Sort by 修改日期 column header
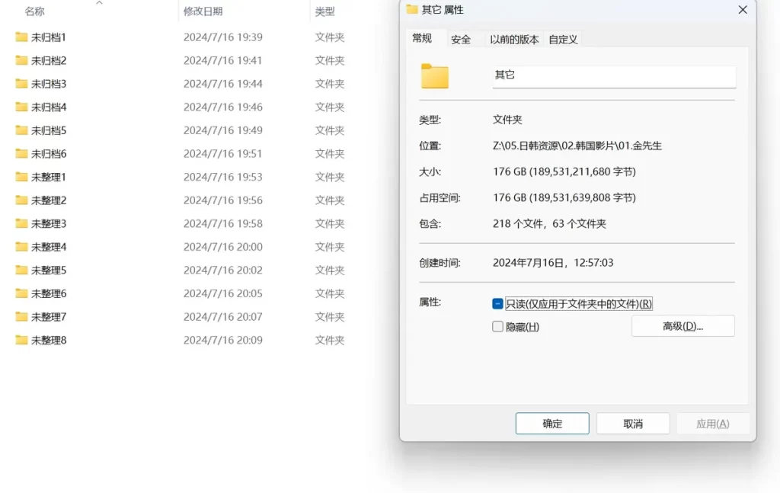The height and width of the screenshot is (493, 780). (203, 11)
